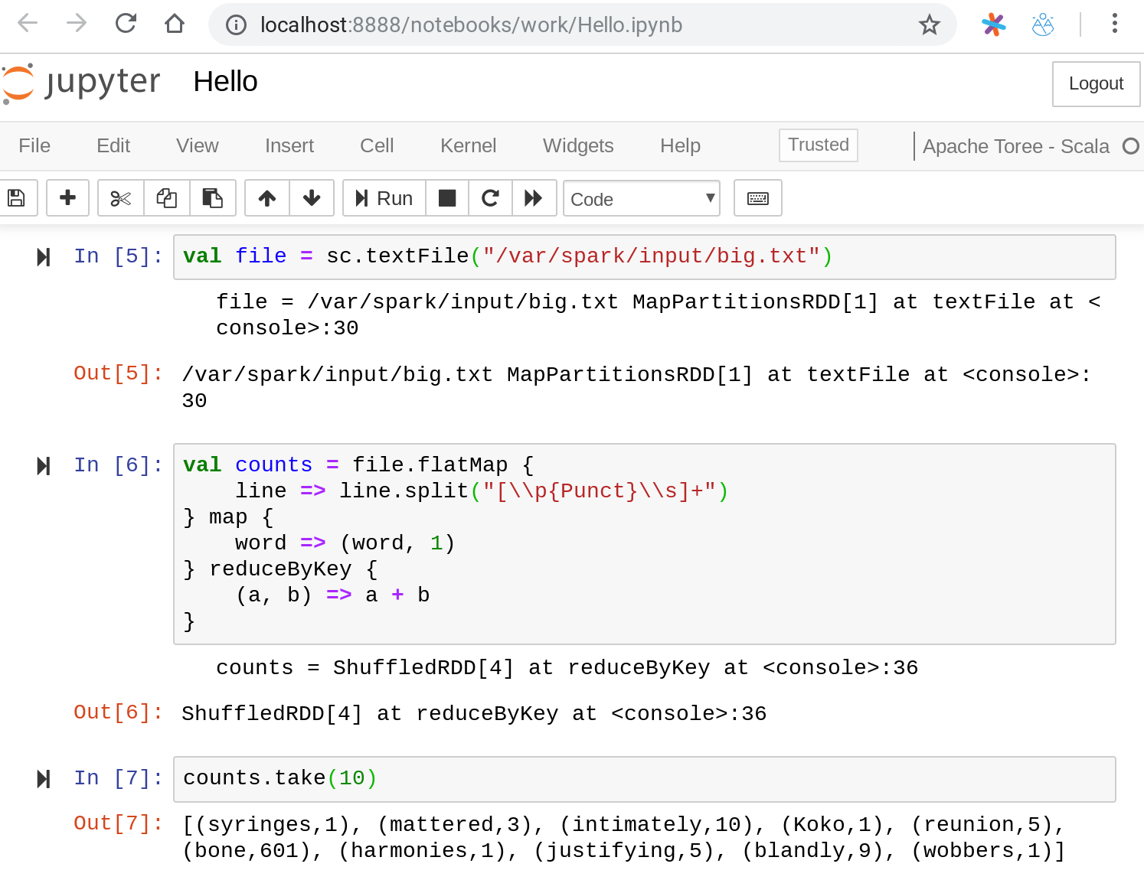Open the command palette keyboard icon
The image size is (1144, 880).
pos(757,198)
